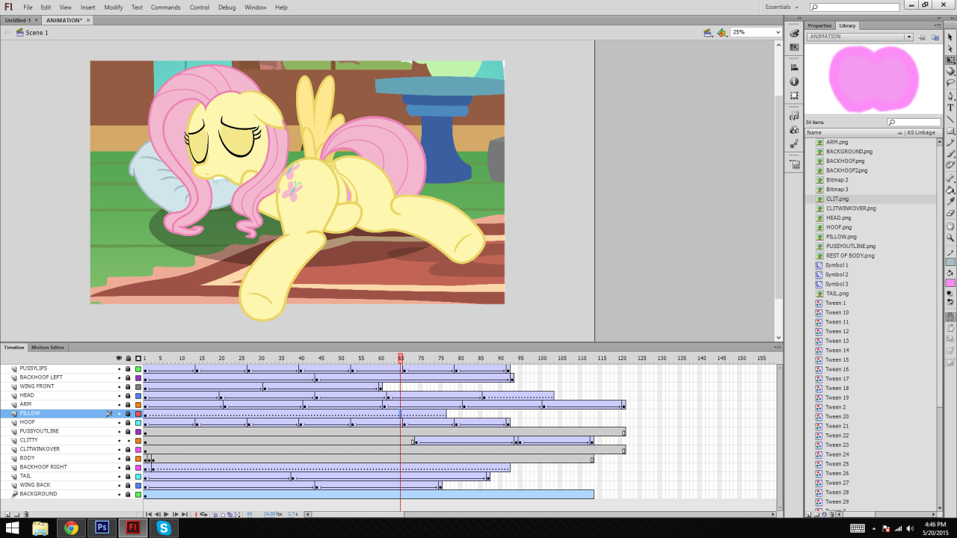Open the Commands menu
957x538 pixels.
[166, 7]
